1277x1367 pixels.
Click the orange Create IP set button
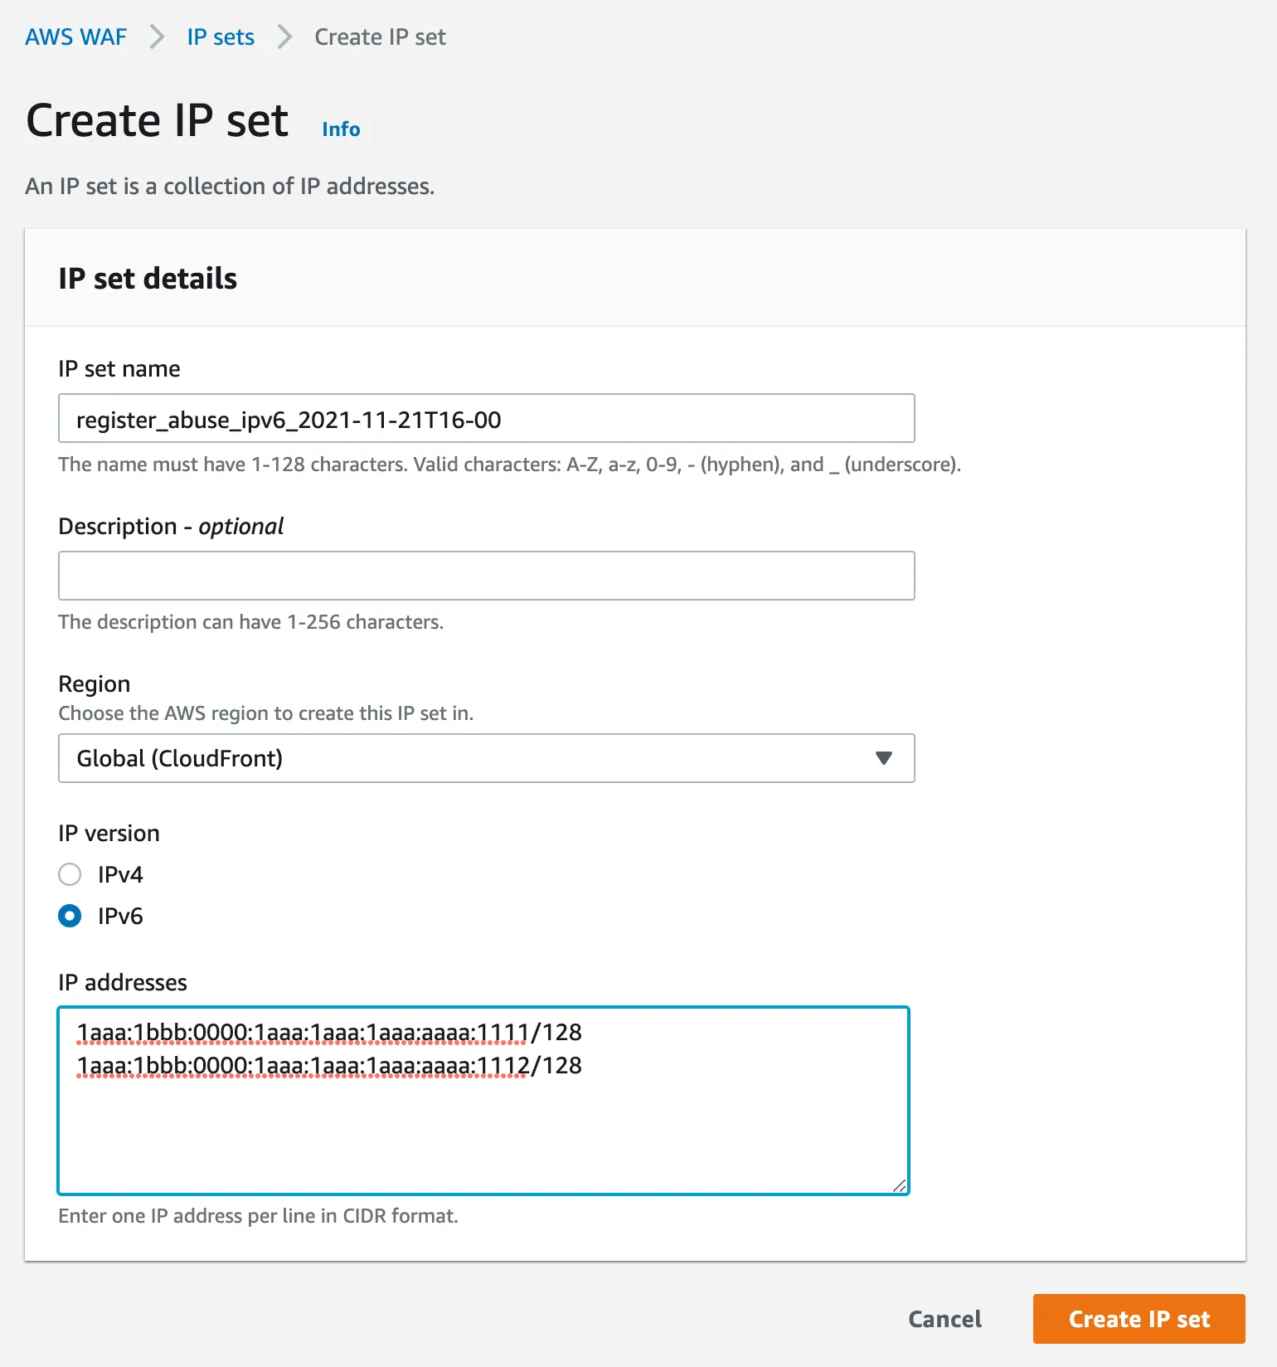1139,1319
